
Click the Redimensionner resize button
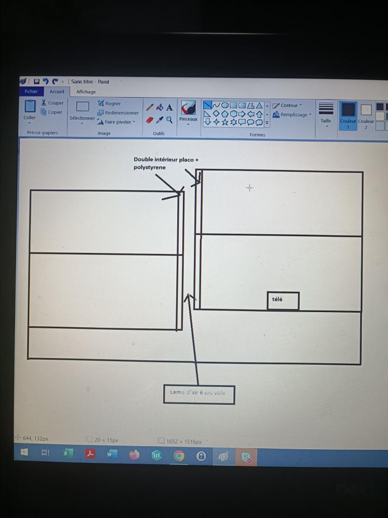tap(118, 113)
